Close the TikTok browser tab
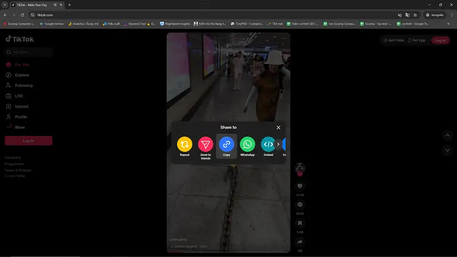 coord(61,5)
